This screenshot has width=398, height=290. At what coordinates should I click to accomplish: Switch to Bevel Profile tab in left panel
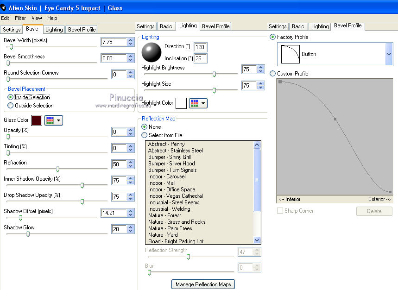pos(82,30)
